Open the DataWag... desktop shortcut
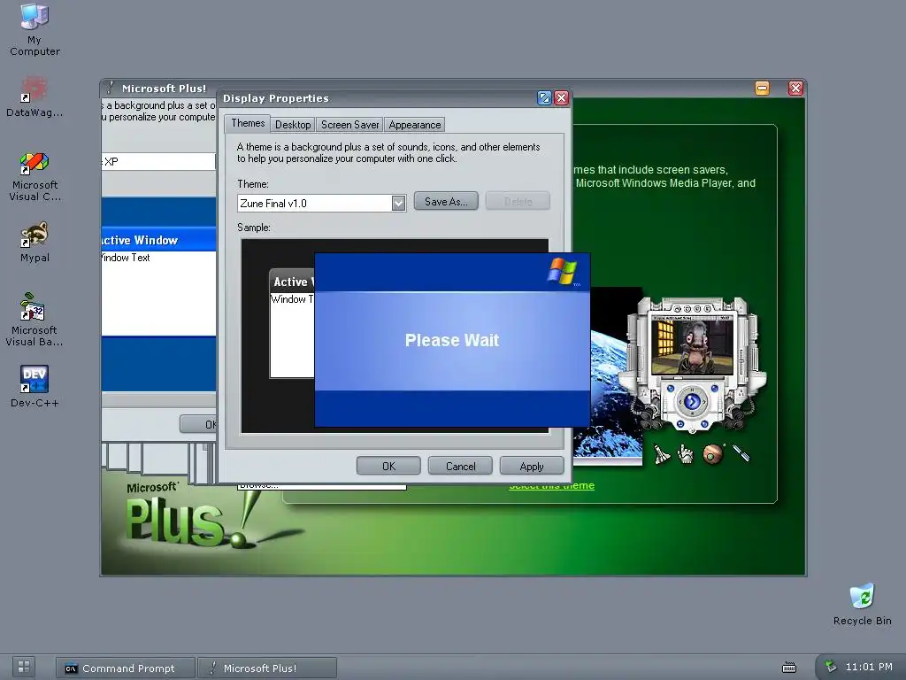This screenshot has width=906, height=680. (x=35, y=97)
